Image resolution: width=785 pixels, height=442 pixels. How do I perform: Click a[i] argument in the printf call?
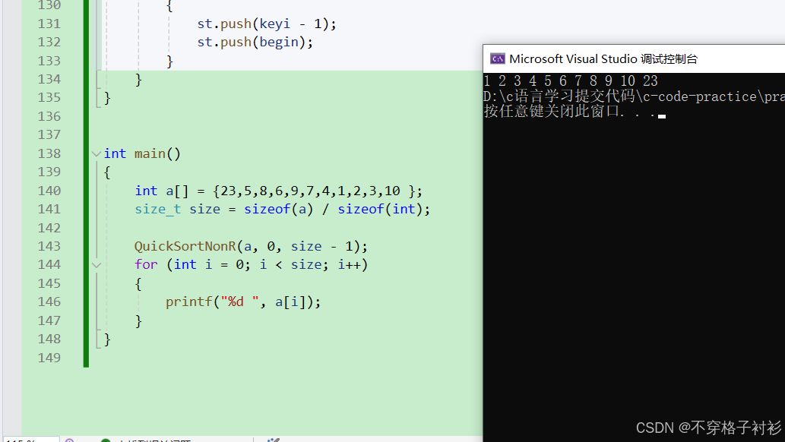(x=290, y=302)
